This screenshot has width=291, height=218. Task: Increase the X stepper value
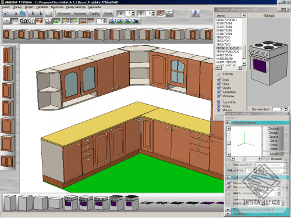coord(133,12)
